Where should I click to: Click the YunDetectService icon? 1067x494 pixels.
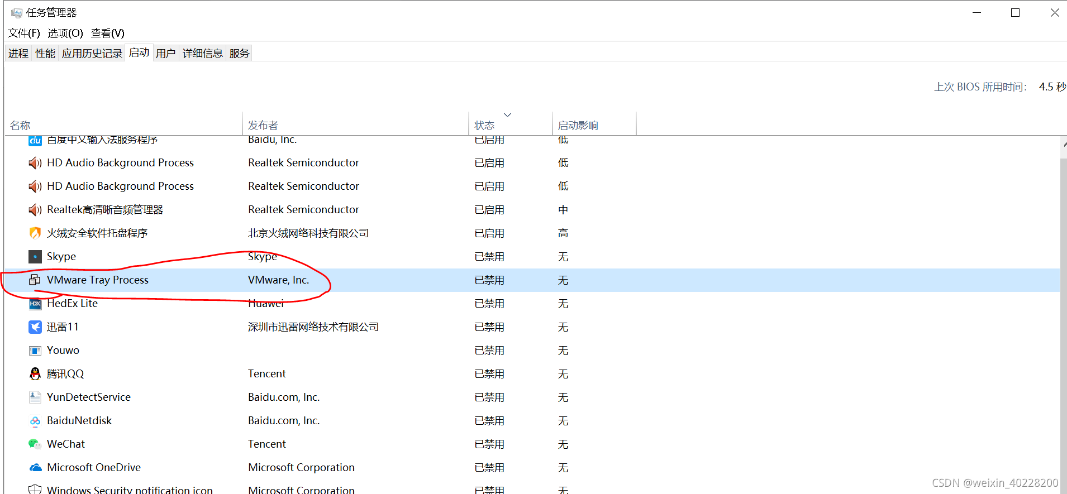point(35,397)
